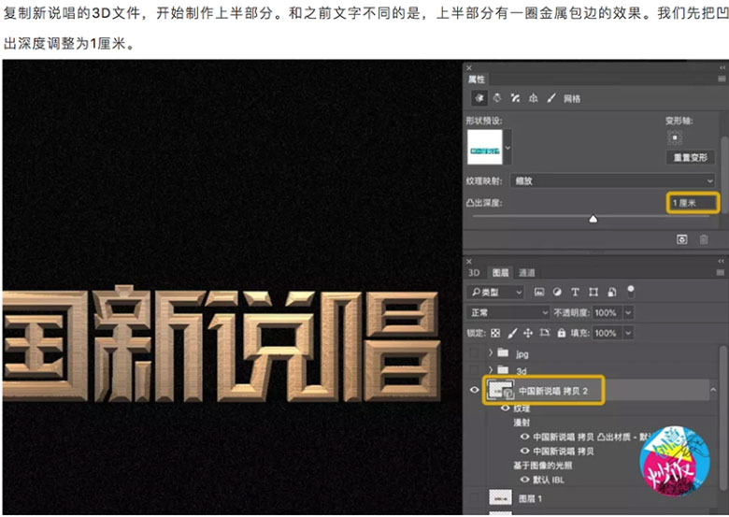Show the 图层 1 layer
The width and height of the screenshot is (729, 517).
474,498
